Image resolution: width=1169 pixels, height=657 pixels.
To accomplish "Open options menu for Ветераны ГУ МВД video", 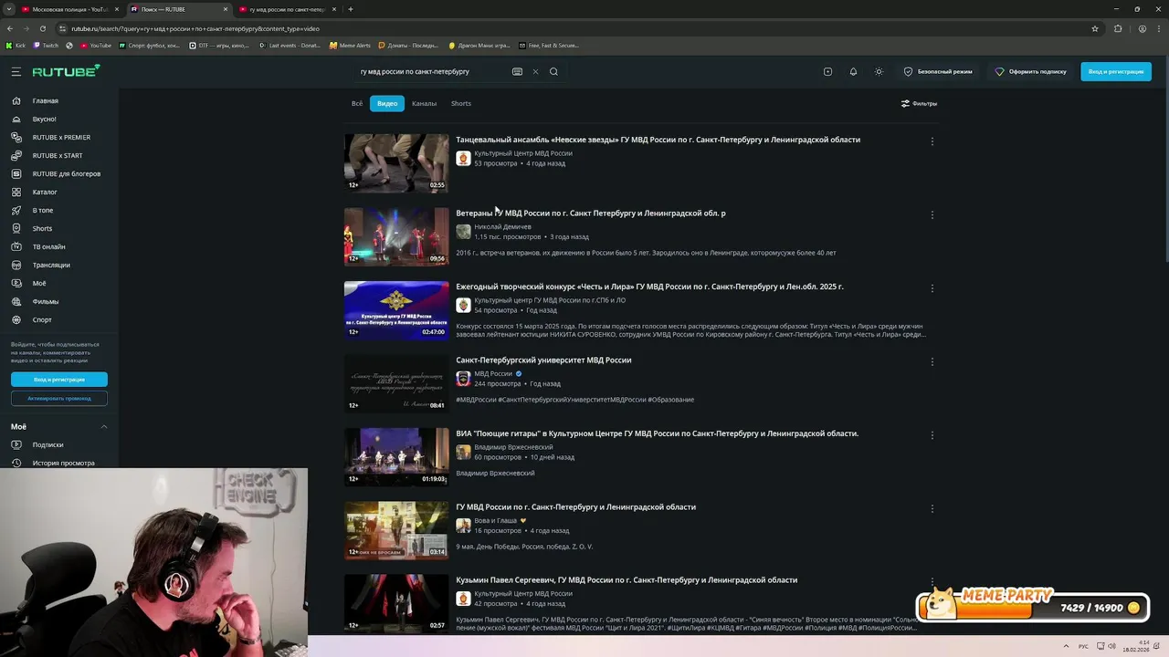I will (932, 214).
